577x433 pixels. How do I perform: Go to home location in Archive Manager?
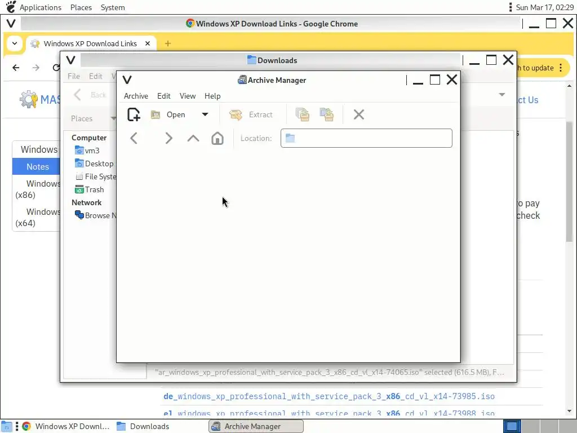pyautogui.click(x=218, y=139)
